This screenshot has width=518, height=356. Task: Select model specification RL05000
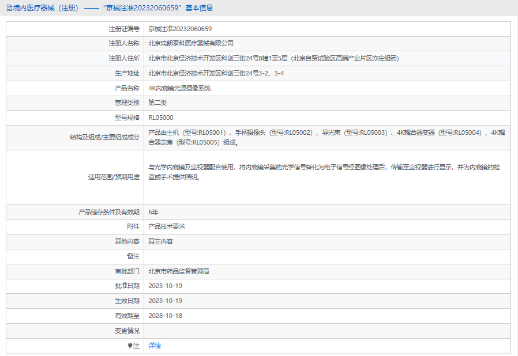(x=161, y=118)
